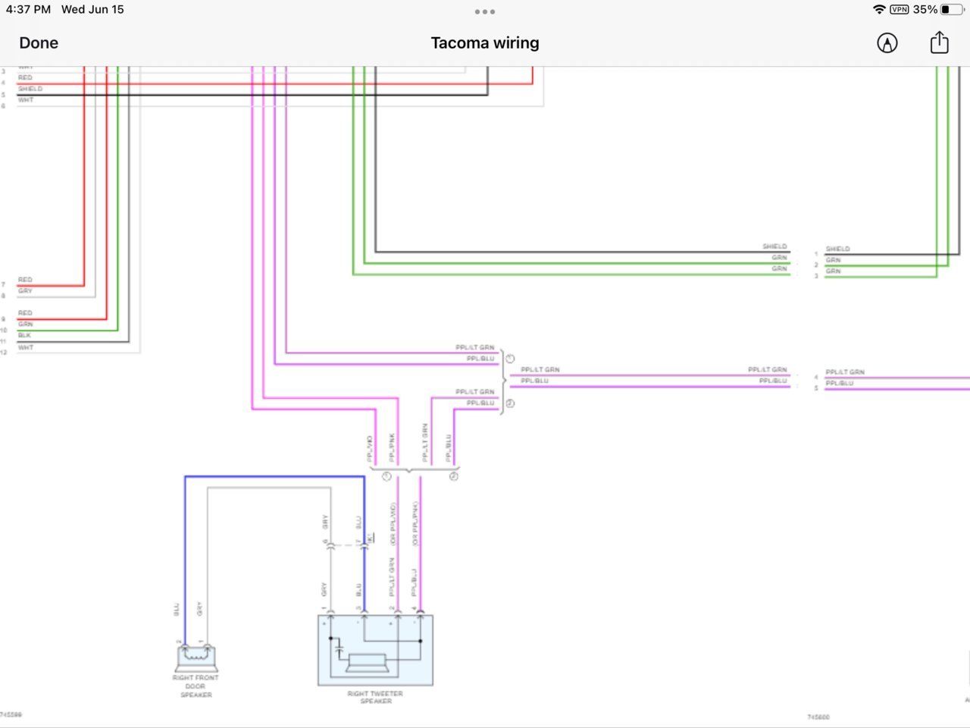The image size is (970, 728).
Task: Tap the 4:37 PM clock
Action: [x=28, y=9]
